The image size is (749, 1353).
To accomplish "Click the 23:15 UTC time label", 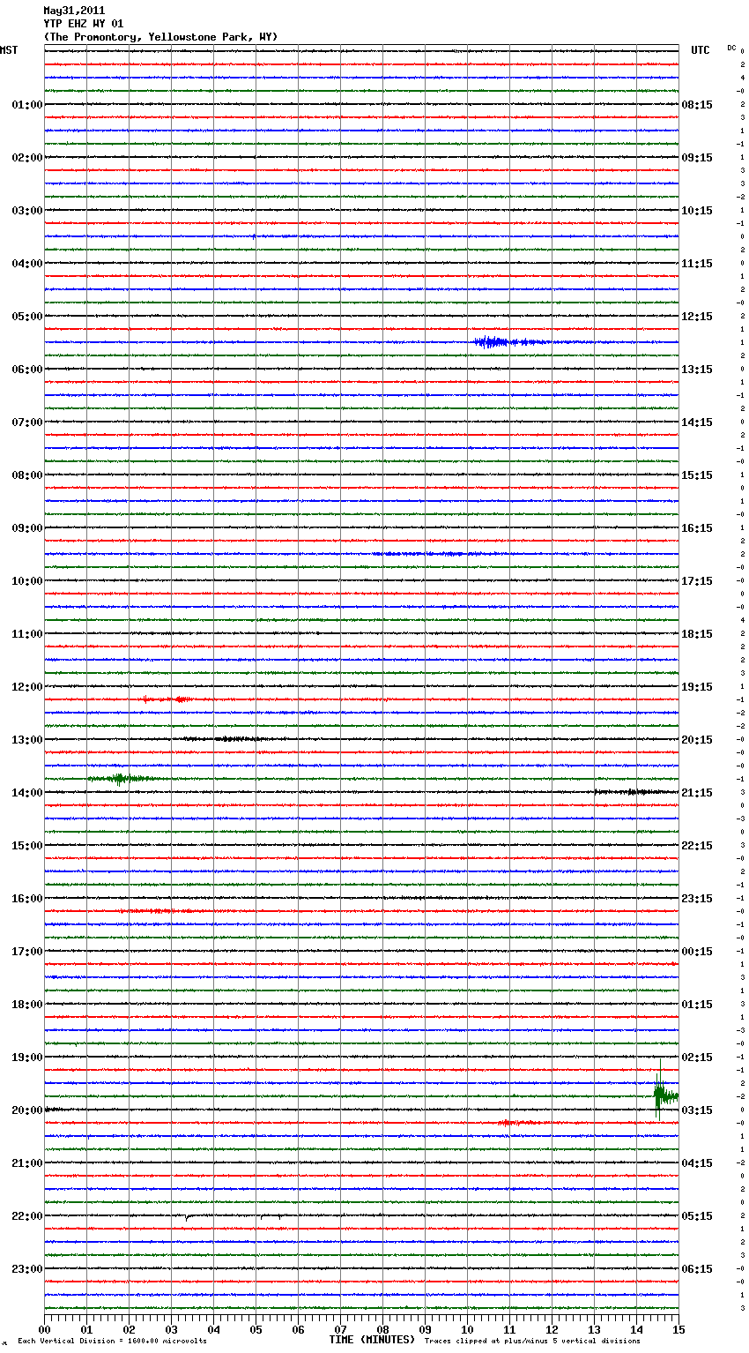I will click(697, 899).
